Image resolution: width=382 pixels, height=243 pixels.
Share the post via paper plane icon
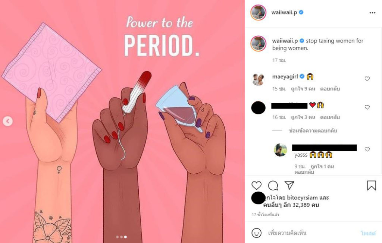point(289,185)
